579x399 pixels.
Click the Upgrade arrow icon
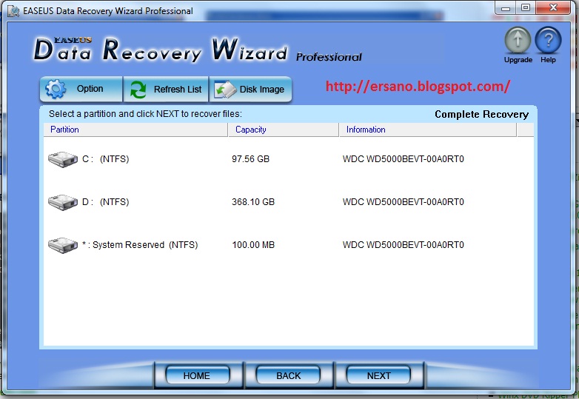[518, 41]
